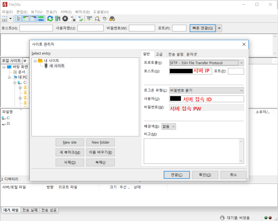Image resolution: width=278 pixels, height=221 pixels.
Task: Collapse the 바탕 화면 tree node
Action: (4, 67)
